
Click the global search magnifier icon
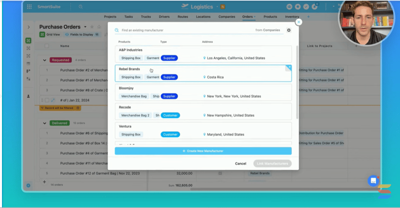[80, 6]
